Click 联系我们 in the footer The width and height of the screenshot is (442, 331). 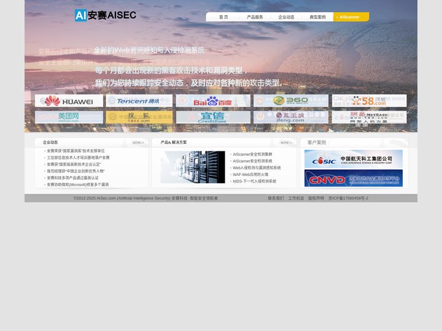click(276, 198)
